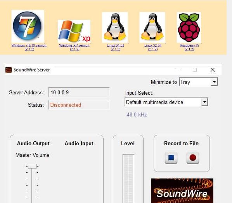Start recording with the red circle button
Viewport: 232px width, 203px height.
coord(193,158)
